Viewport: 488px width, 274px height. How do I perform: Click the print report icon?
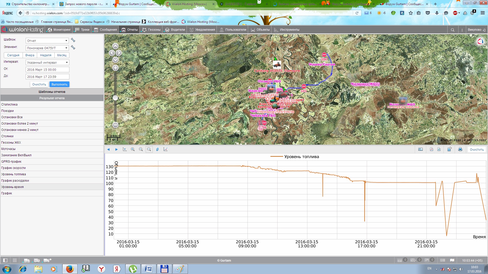(x=460, y=149)
